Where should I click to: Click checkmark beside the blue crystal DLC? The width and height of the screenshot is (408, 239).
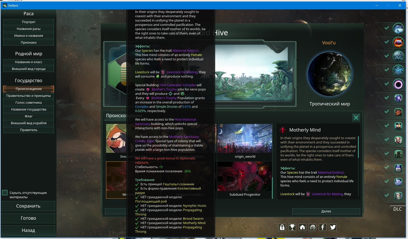point(387,181)
